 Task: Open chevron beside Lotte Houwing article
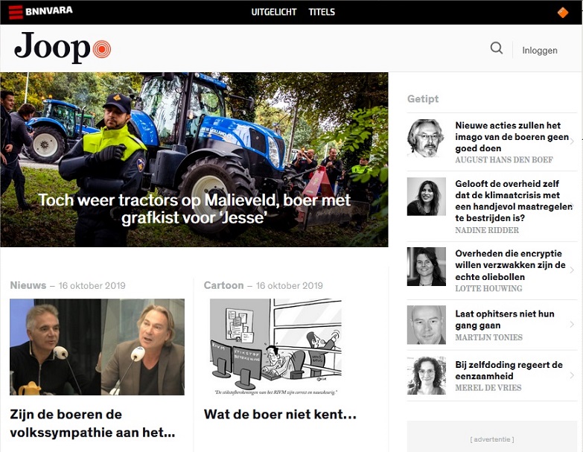pos(572,270)
